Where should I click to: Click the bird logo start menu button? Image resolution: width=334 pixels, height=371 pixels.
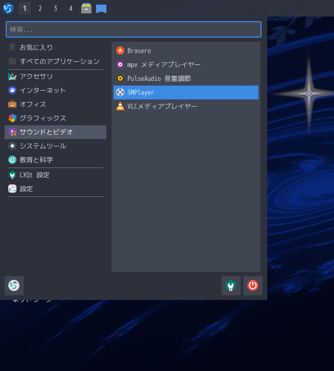click(8, 9)
